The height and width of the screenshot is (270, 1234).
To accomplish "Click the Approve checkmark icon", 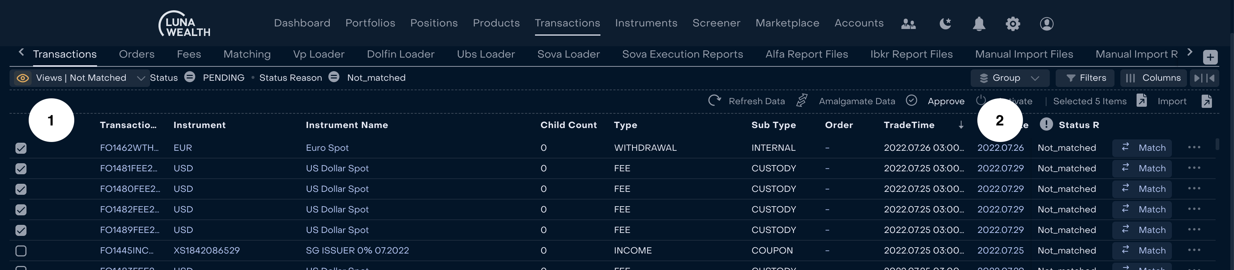I will 912,101.
